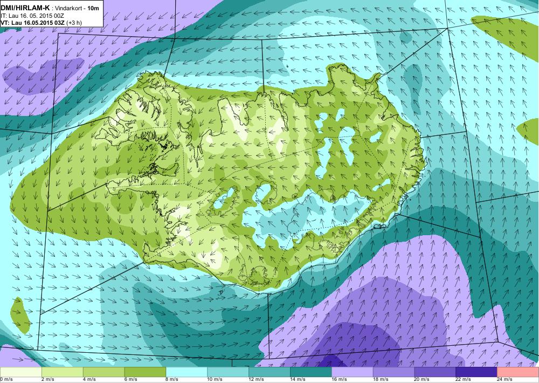The height and width of the screenshot is (383, 539).
Task: Select the "8 m/s" legend label
Action: click(172, 380)
